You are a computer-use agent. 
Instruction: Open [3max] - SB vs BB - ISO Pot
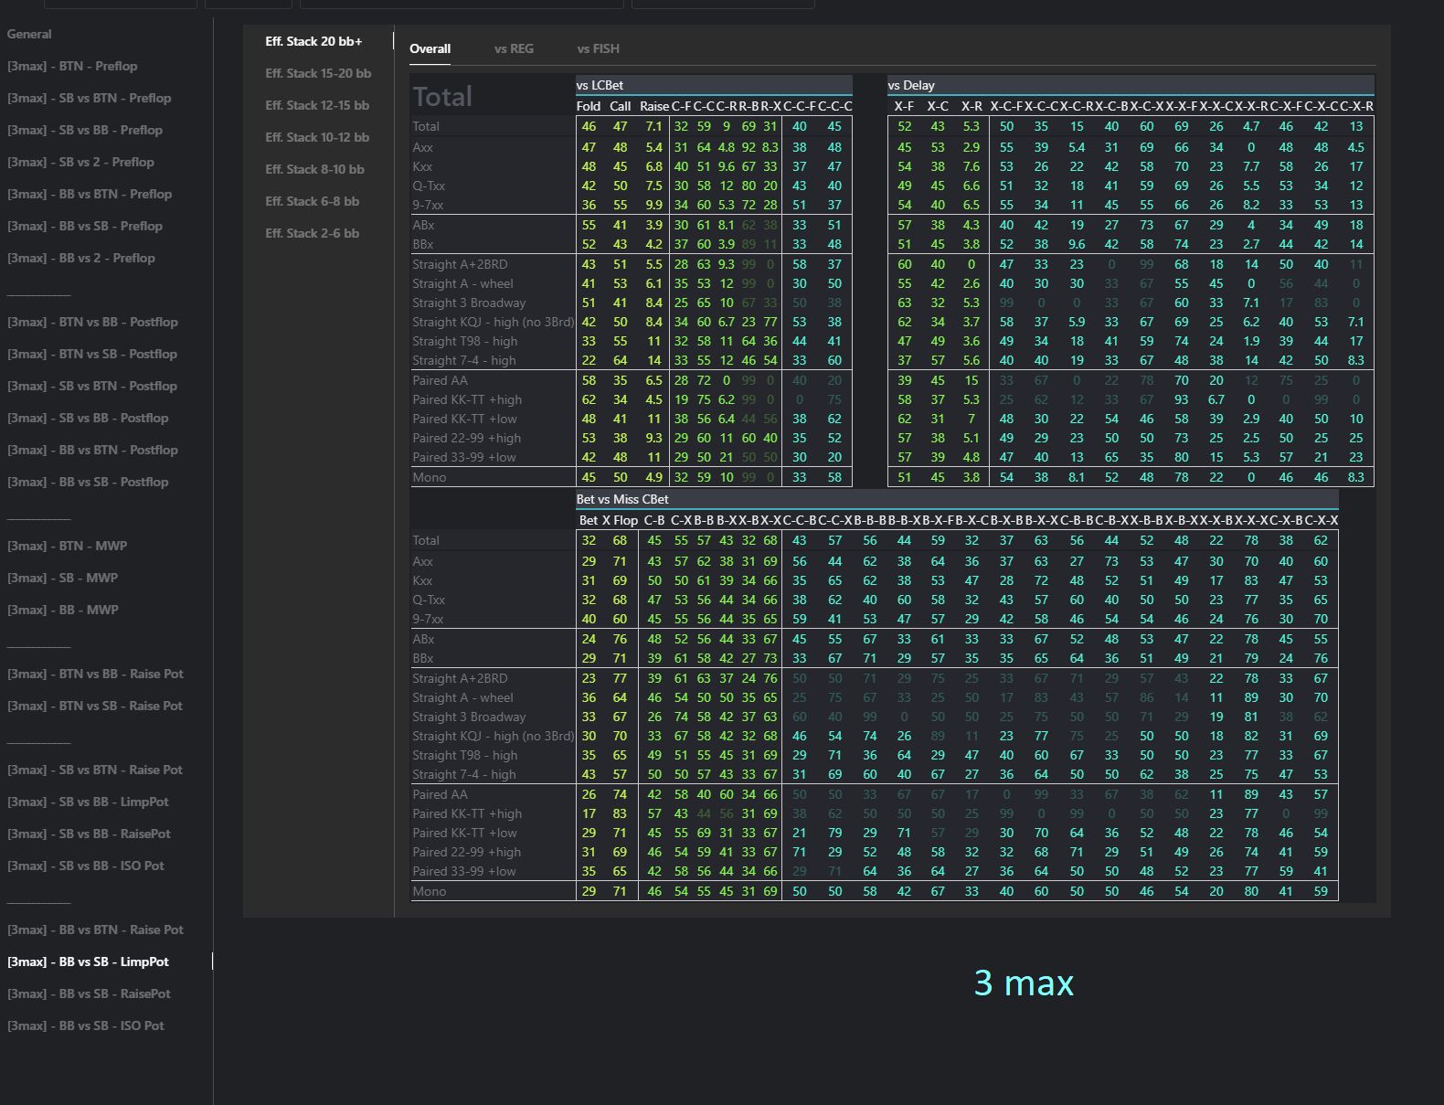pos(86,866)
